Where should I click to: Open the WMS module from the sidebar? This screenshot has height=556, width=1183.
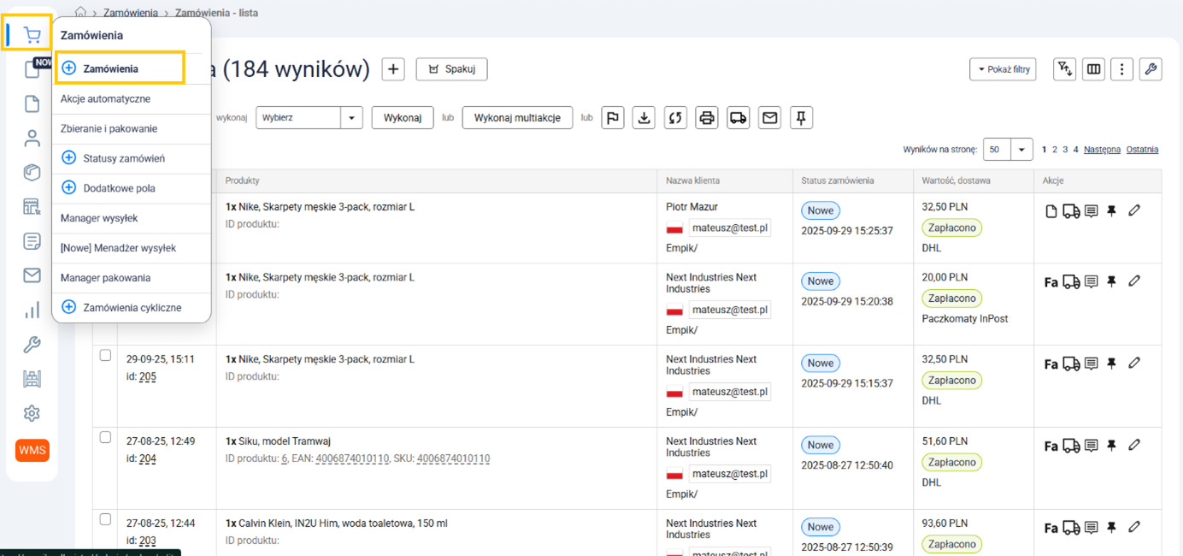32,450
